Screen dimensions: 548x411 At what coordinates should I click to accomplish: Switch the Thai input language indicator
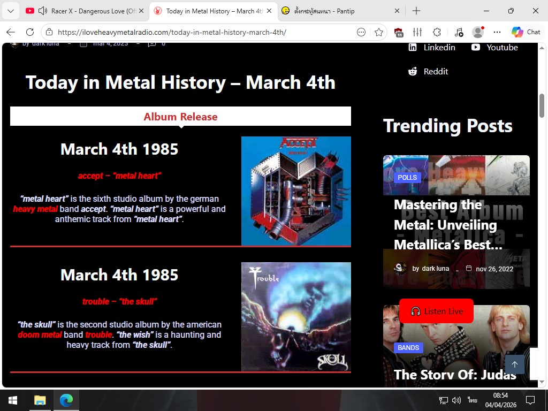[x=473, y=400]
